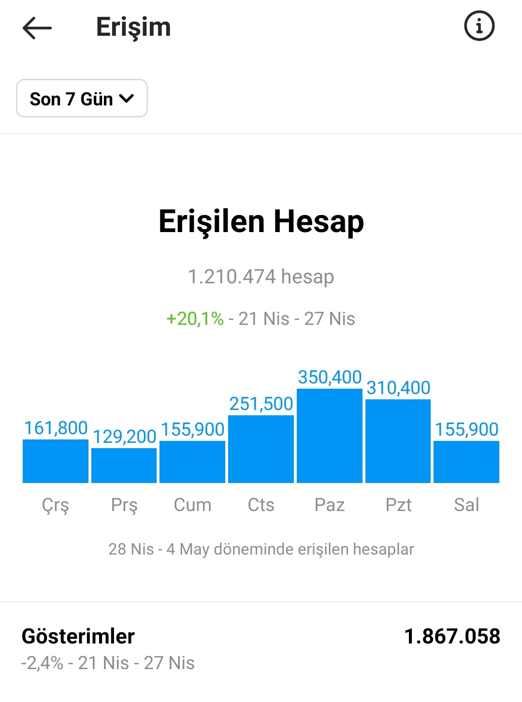The height and width of the screenshot is (702, 522).
Task: Click the Erişim page title
Action: point(133,27)
